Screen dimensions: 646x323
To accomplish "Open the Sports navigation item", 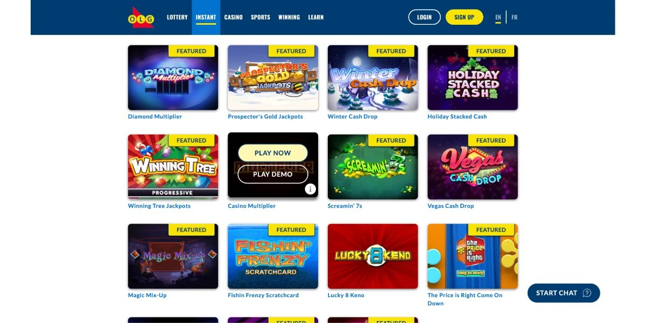I will (x=261, y=17).
